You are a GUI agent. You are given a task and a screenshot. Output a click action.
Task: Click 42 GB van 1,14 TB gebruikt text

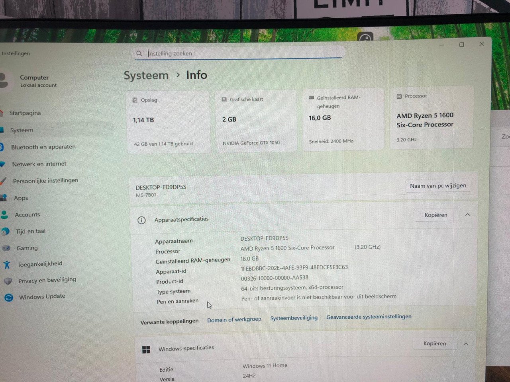tap(164, 144)
